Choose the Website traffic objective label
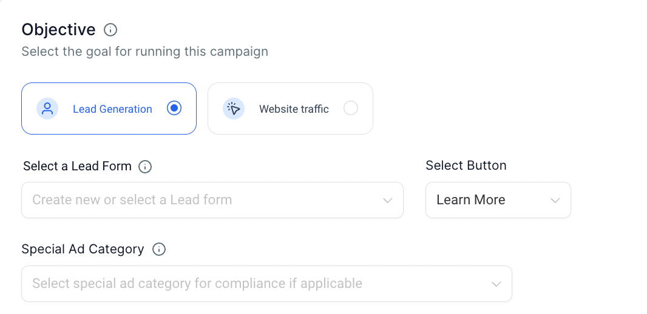Screen dimensions: 647x314 pyautogui.click(x=294, y=109)
